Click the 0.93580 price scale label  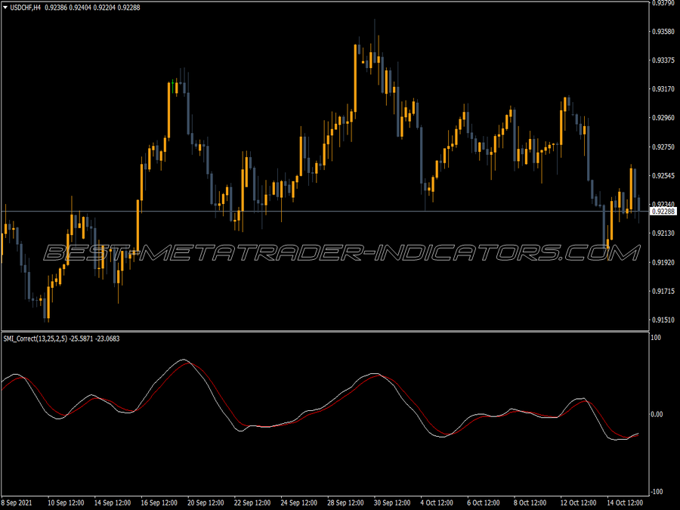[x=663, y=32]
